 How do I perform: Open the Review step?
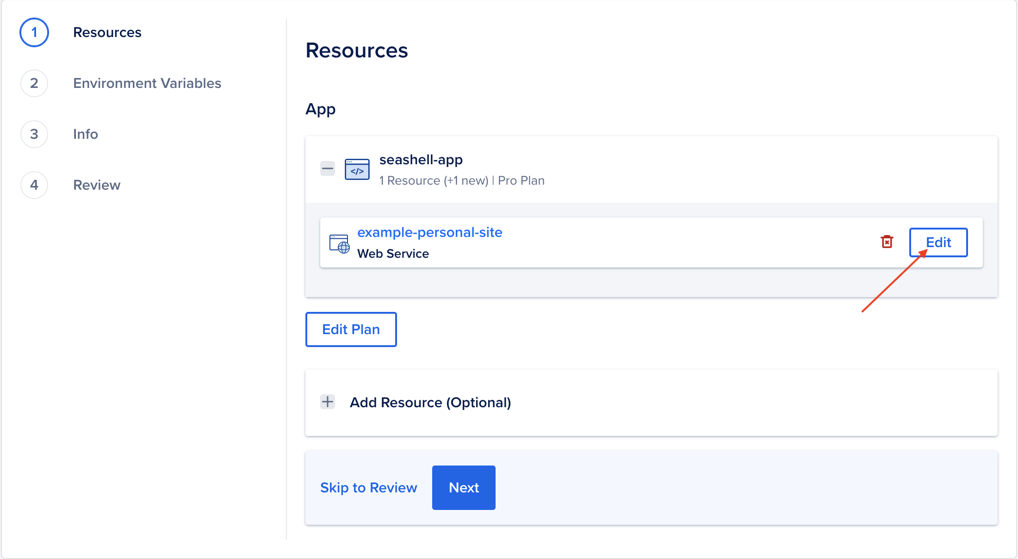[97, 185]
